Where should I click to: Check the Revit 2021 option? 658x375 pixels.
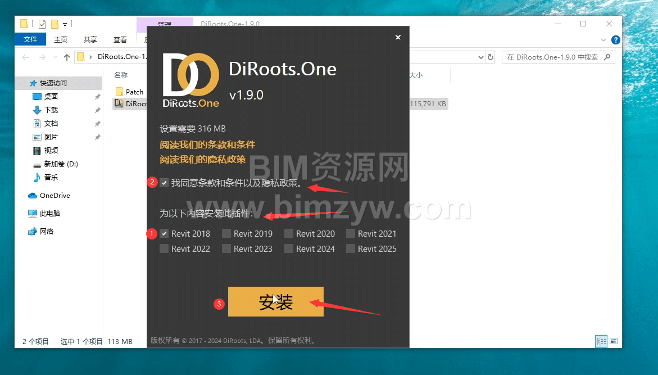pos(351,233)
